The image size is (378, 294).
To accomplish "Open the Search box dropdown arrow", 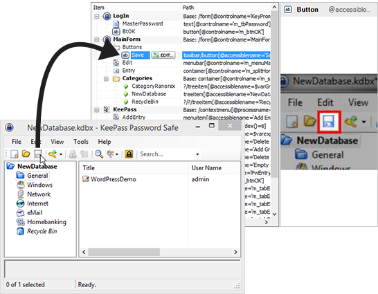I will pos(197,154).
